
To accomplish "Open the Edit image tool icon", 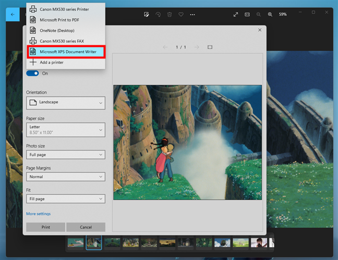I will [147, 15].
